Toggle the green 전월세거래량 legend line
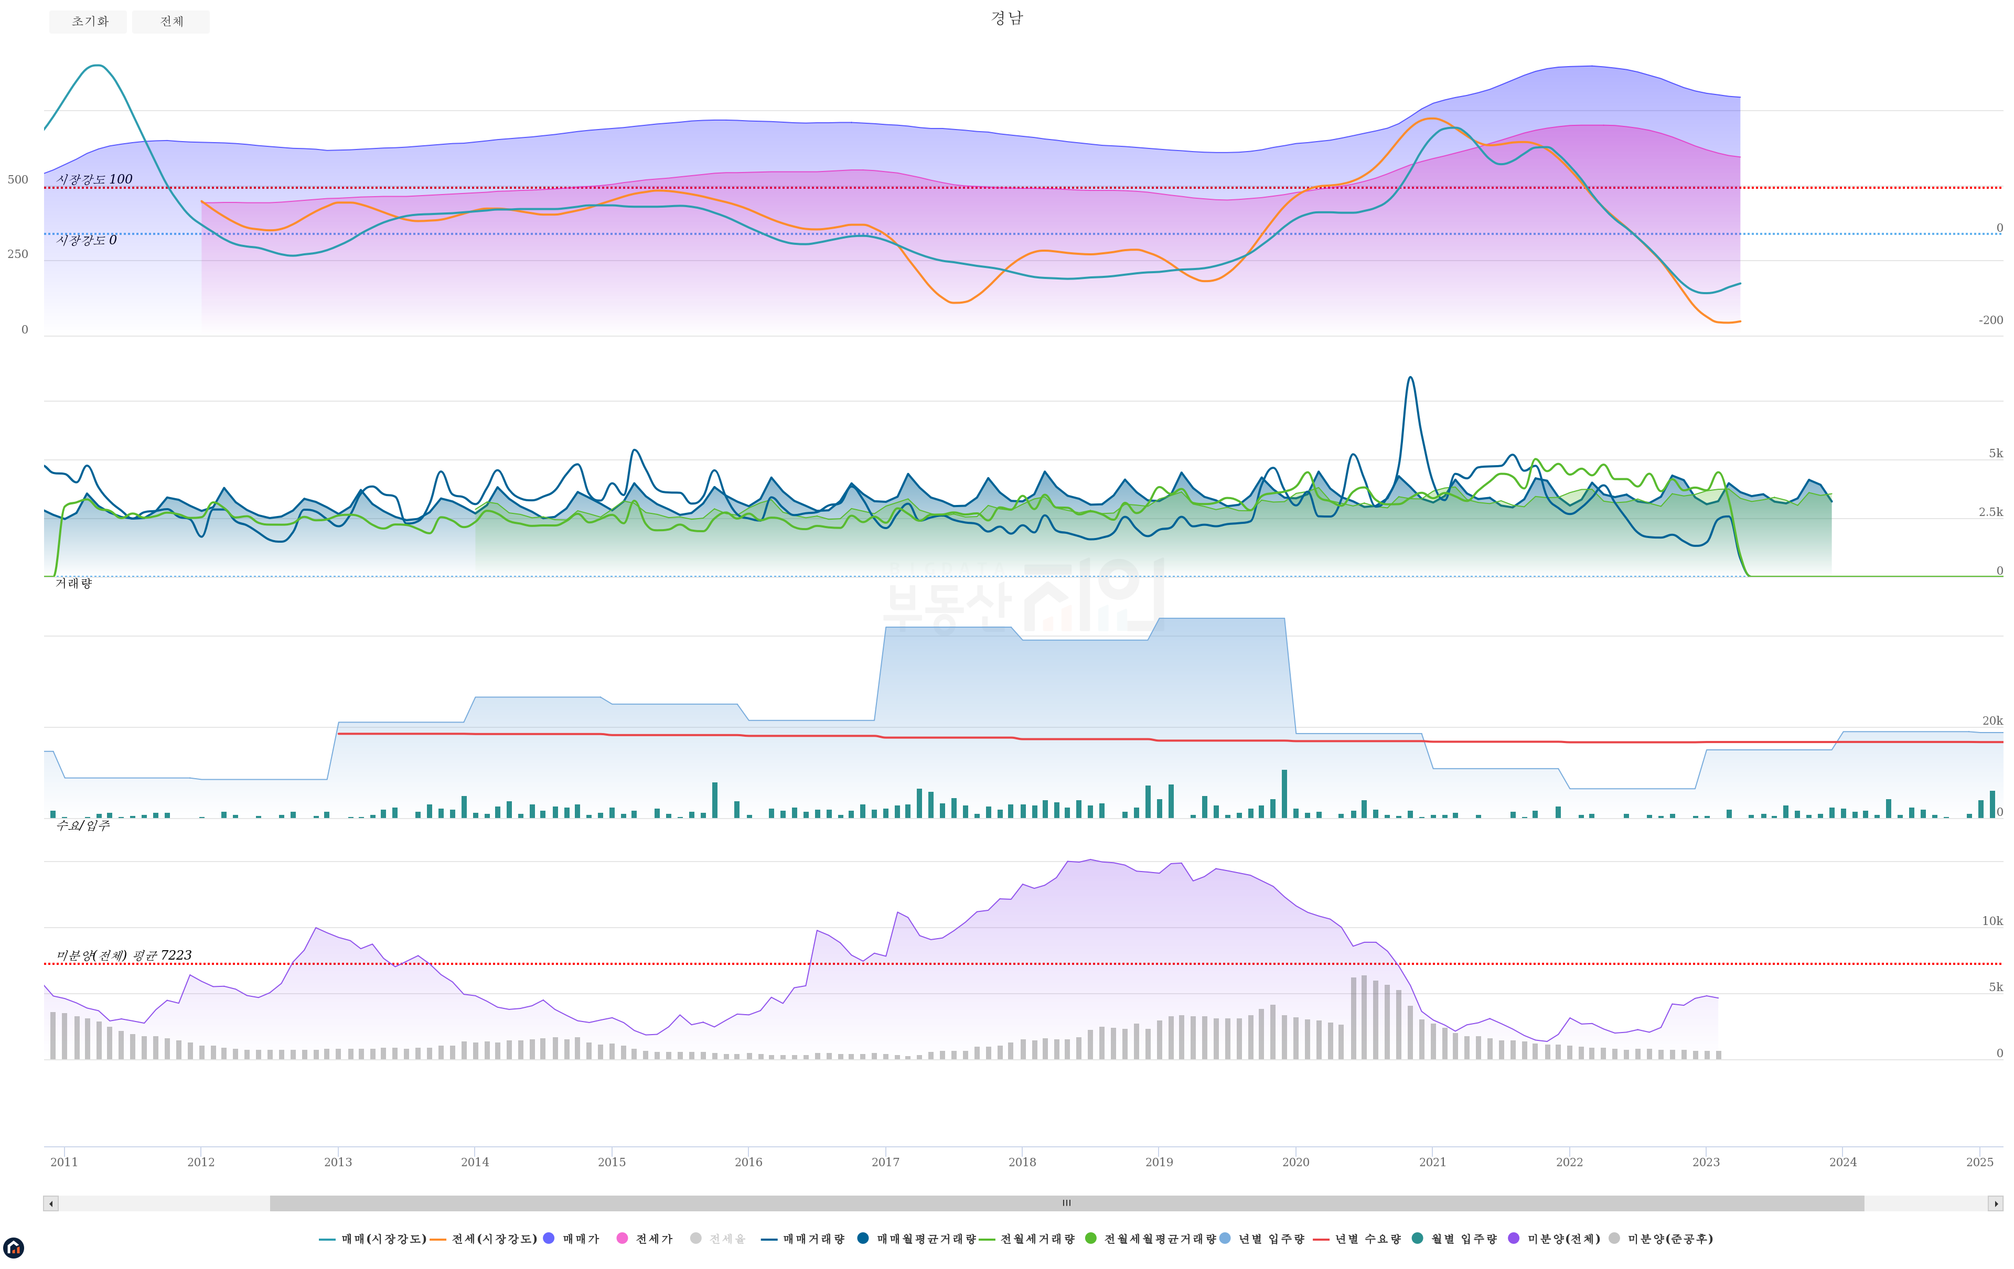2014x1269 pixels. pyautogui.click(x=987, y=1239)
